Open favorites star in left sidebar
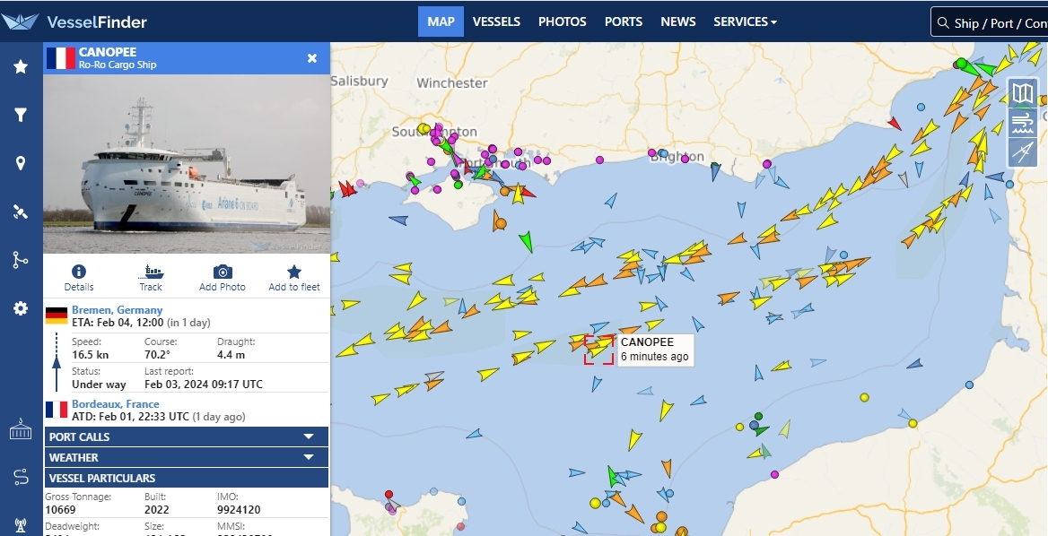The image size is (1048, 536). coord(21,66)
